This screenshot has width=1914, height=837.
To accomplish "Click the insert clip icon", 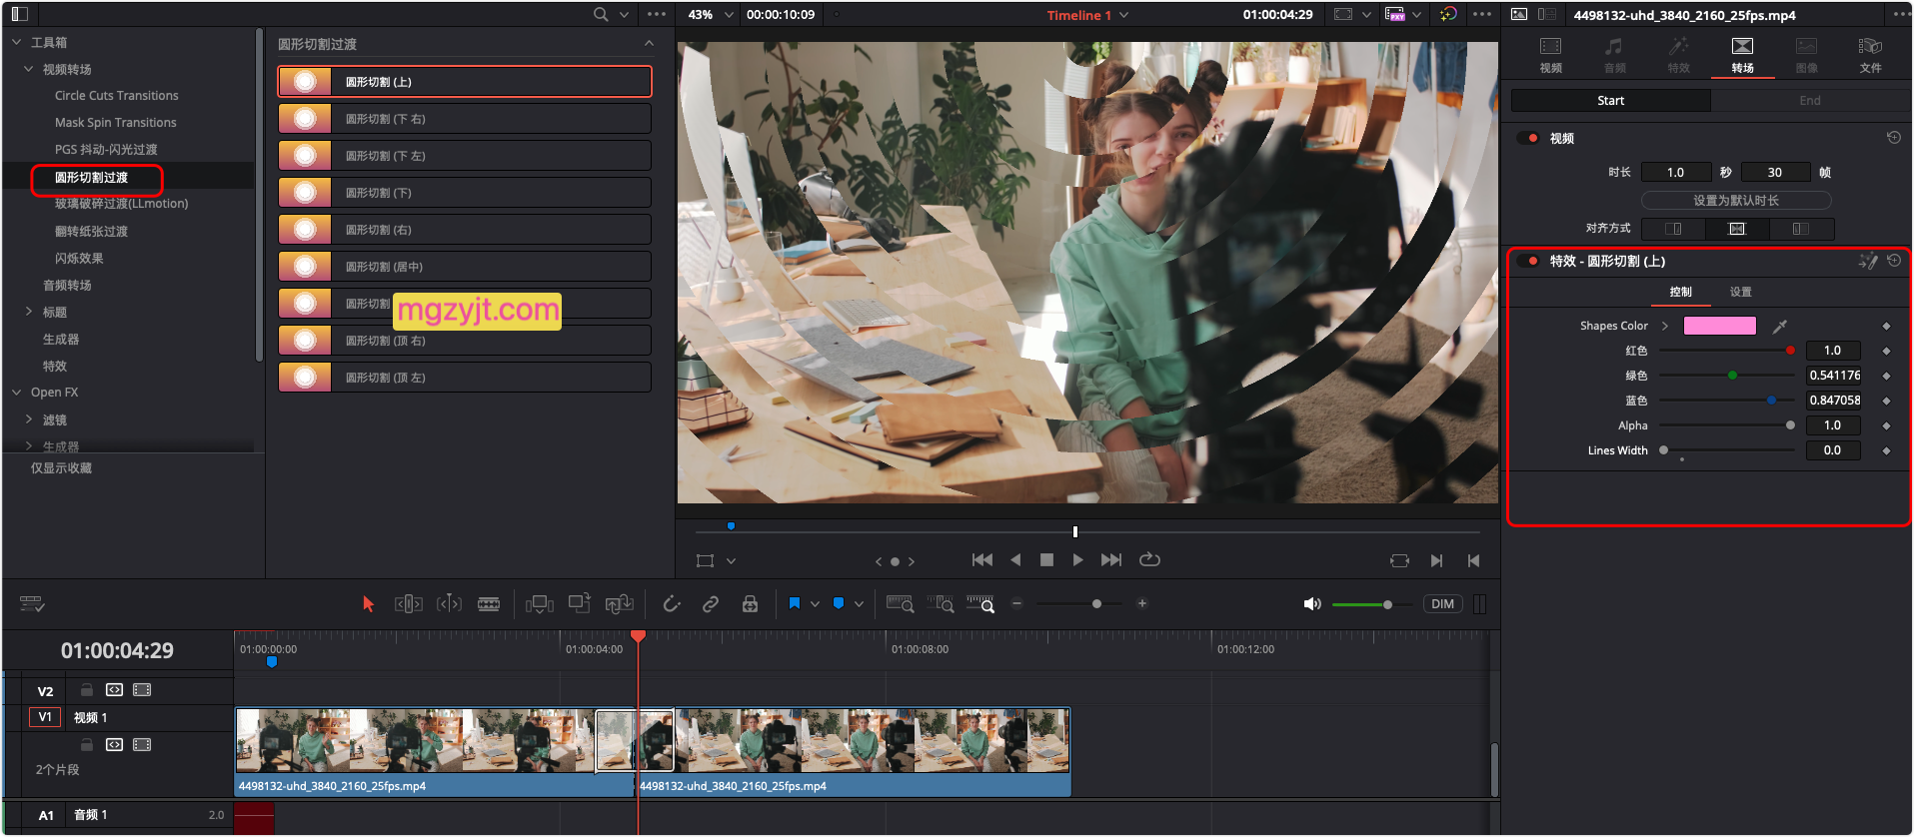I will pyautogui.click(x=540, y=604).
